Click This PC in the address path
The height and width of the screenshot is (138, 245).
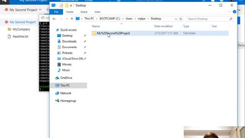click(x=89, y=19)
